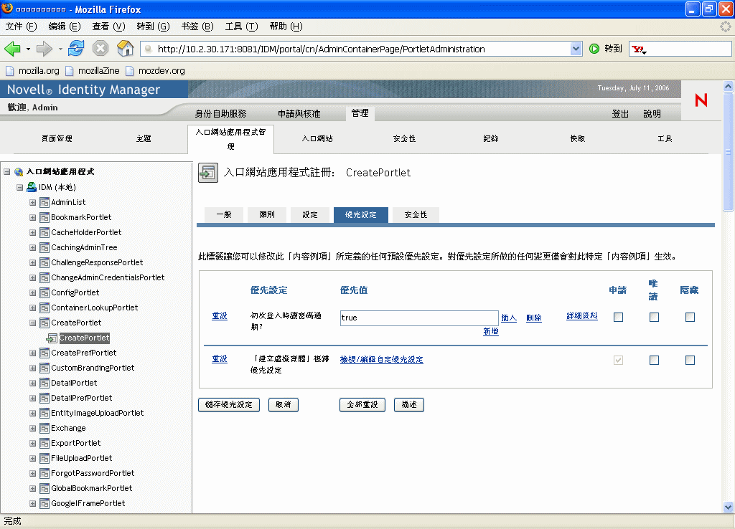Click the CreatePortlet registration header icon
The width and height of the screenshot is (735, 529).
pyautogui.click(x=207, y=173)
